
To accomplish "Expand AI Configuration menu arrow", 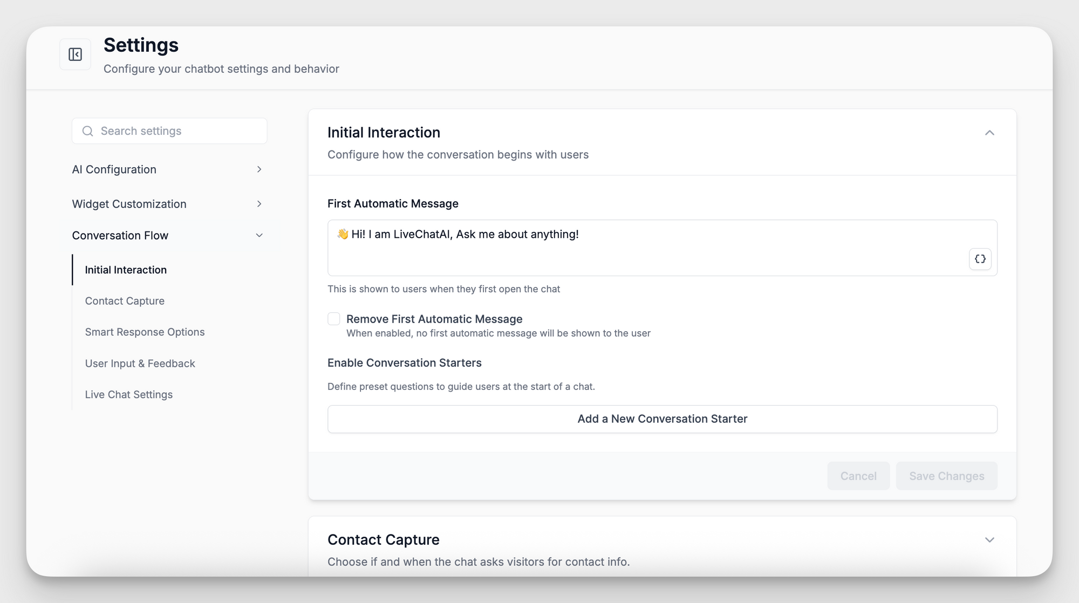I will (x=259, y=169).
